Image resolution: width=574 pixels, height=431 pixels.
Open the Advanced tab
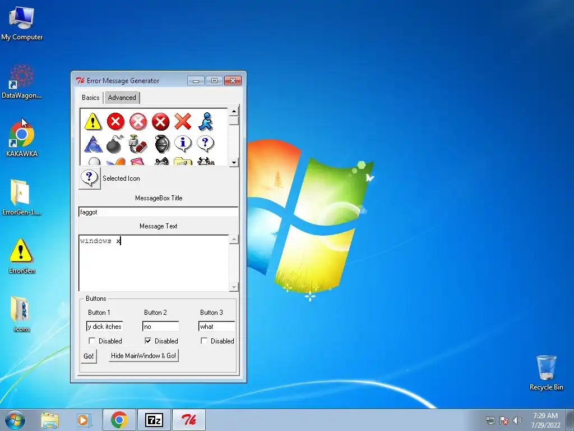(x=122, y=98)
